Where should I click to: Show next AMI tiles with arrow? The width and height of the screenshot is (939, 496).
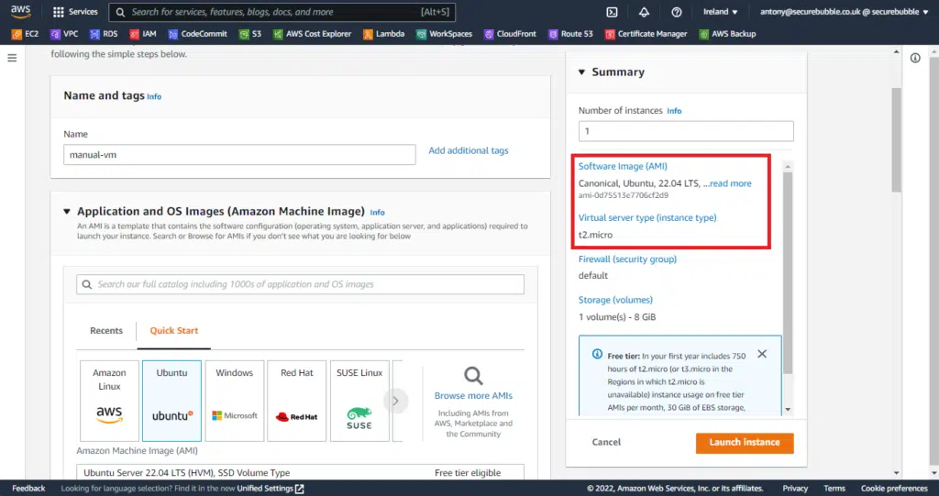click(x=395, y=401)
